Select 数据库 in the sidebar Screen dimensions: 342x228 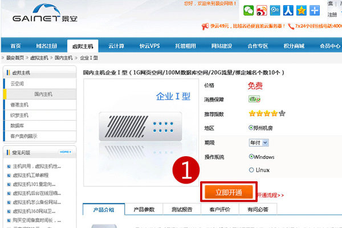click(x=40, y=125)
